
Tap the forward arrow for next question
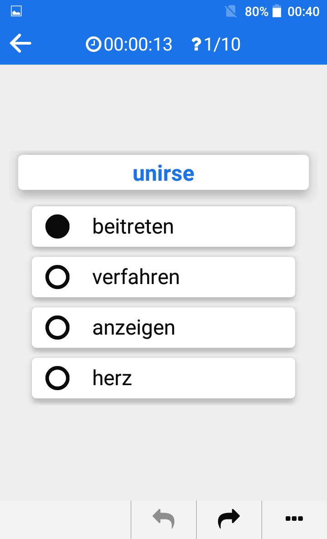[x=229, y=519]
